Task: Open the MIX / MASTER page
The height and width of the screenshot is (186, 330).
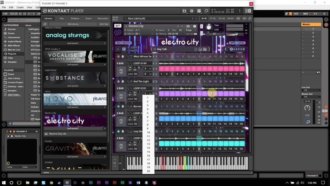Action: click(x=124, y=43)
